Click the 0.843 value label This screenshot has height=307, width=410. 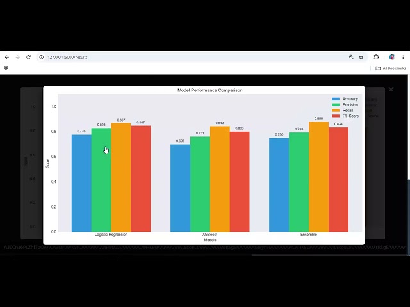220,123
